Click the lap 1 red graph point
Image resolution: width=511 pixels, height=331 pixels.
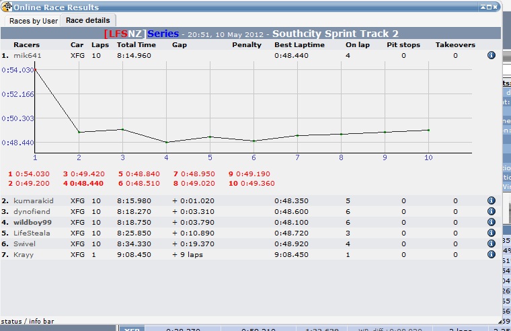click(35, 70)
